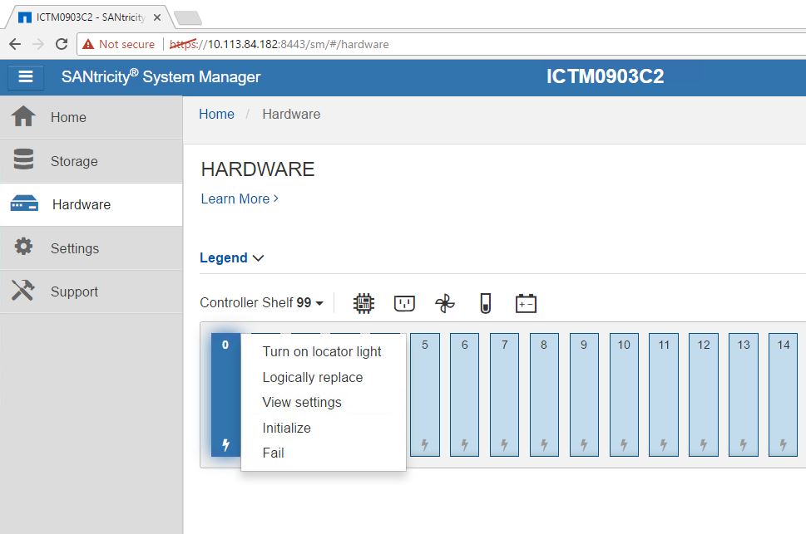This screenshot has width=806, height=534.
Task: Open the Settings sidebar section
Action: point(91,248)
